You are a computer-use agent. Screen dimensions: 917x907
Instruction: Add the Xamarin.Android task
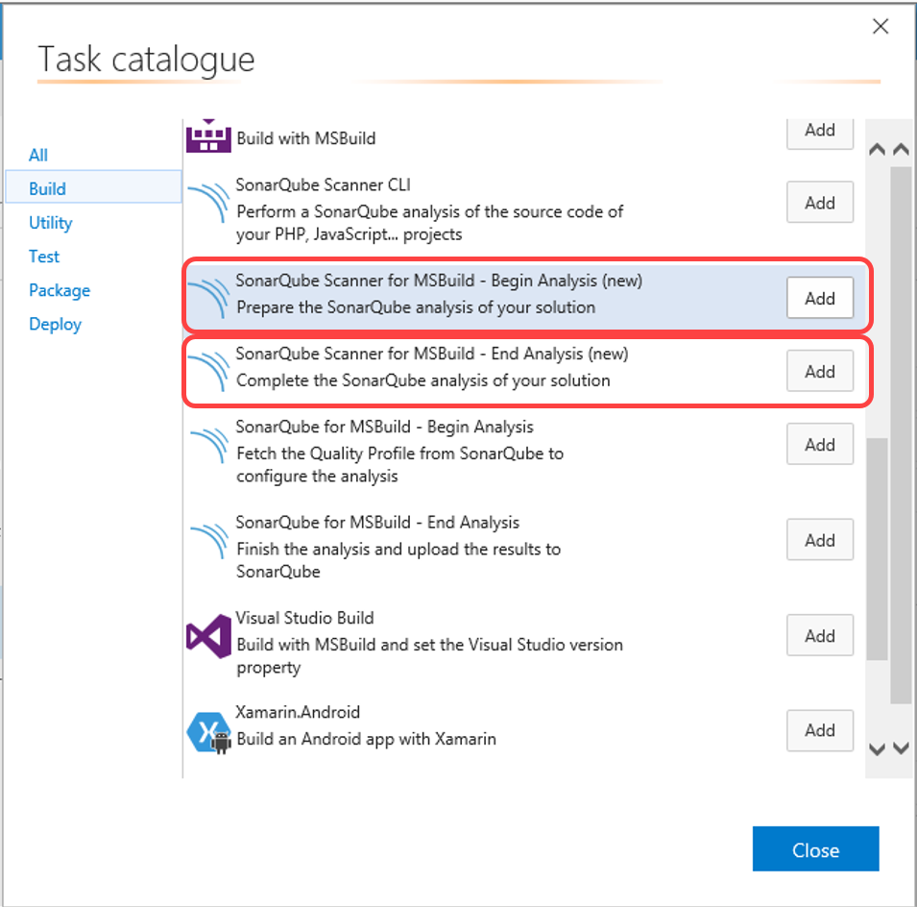(x=820, y=730)
